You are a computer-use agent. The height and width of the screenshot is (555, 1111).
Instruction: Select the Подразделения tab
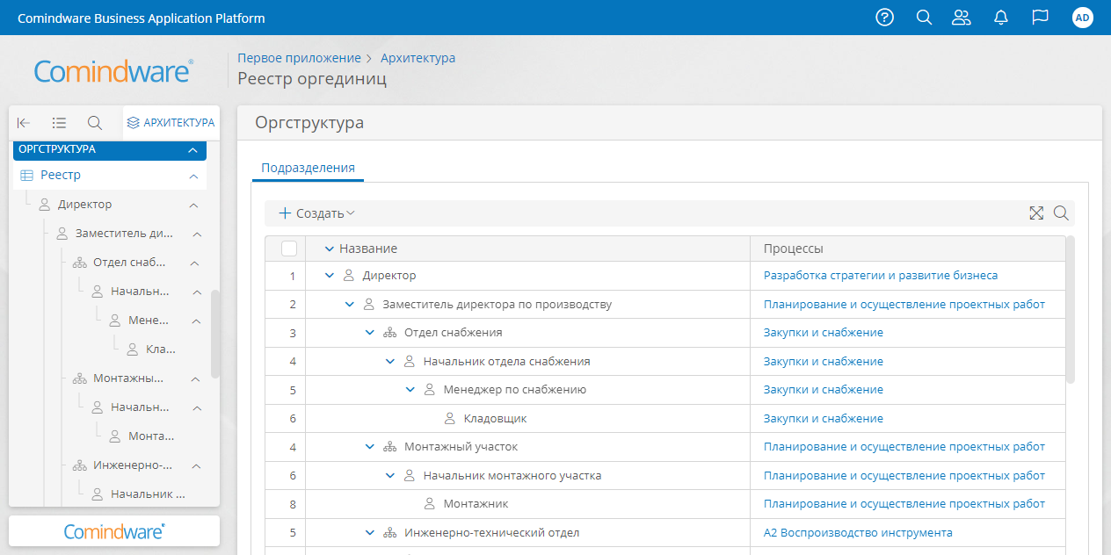click(308, 168)
